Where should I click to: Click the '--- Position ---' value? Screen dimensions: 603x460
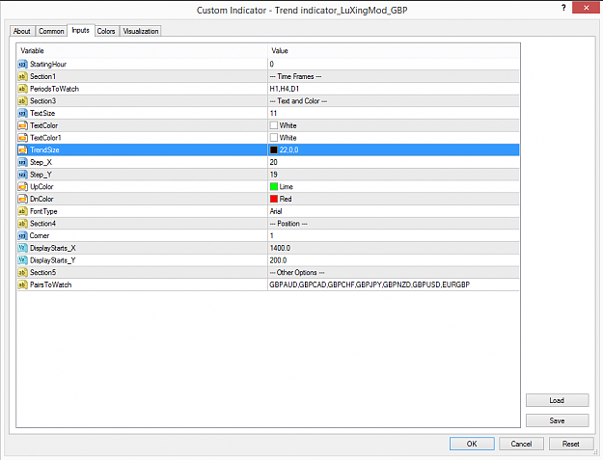pos(288,224)
